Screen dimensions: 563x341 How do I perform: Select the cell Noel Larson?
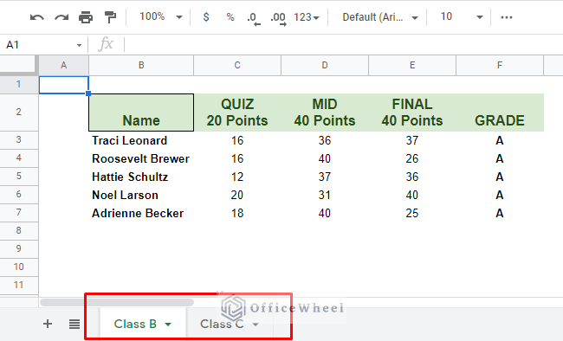(141, 195)
